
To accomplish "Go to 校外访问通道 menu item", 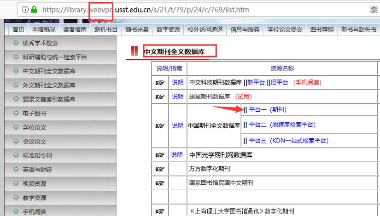I will 205,29.
